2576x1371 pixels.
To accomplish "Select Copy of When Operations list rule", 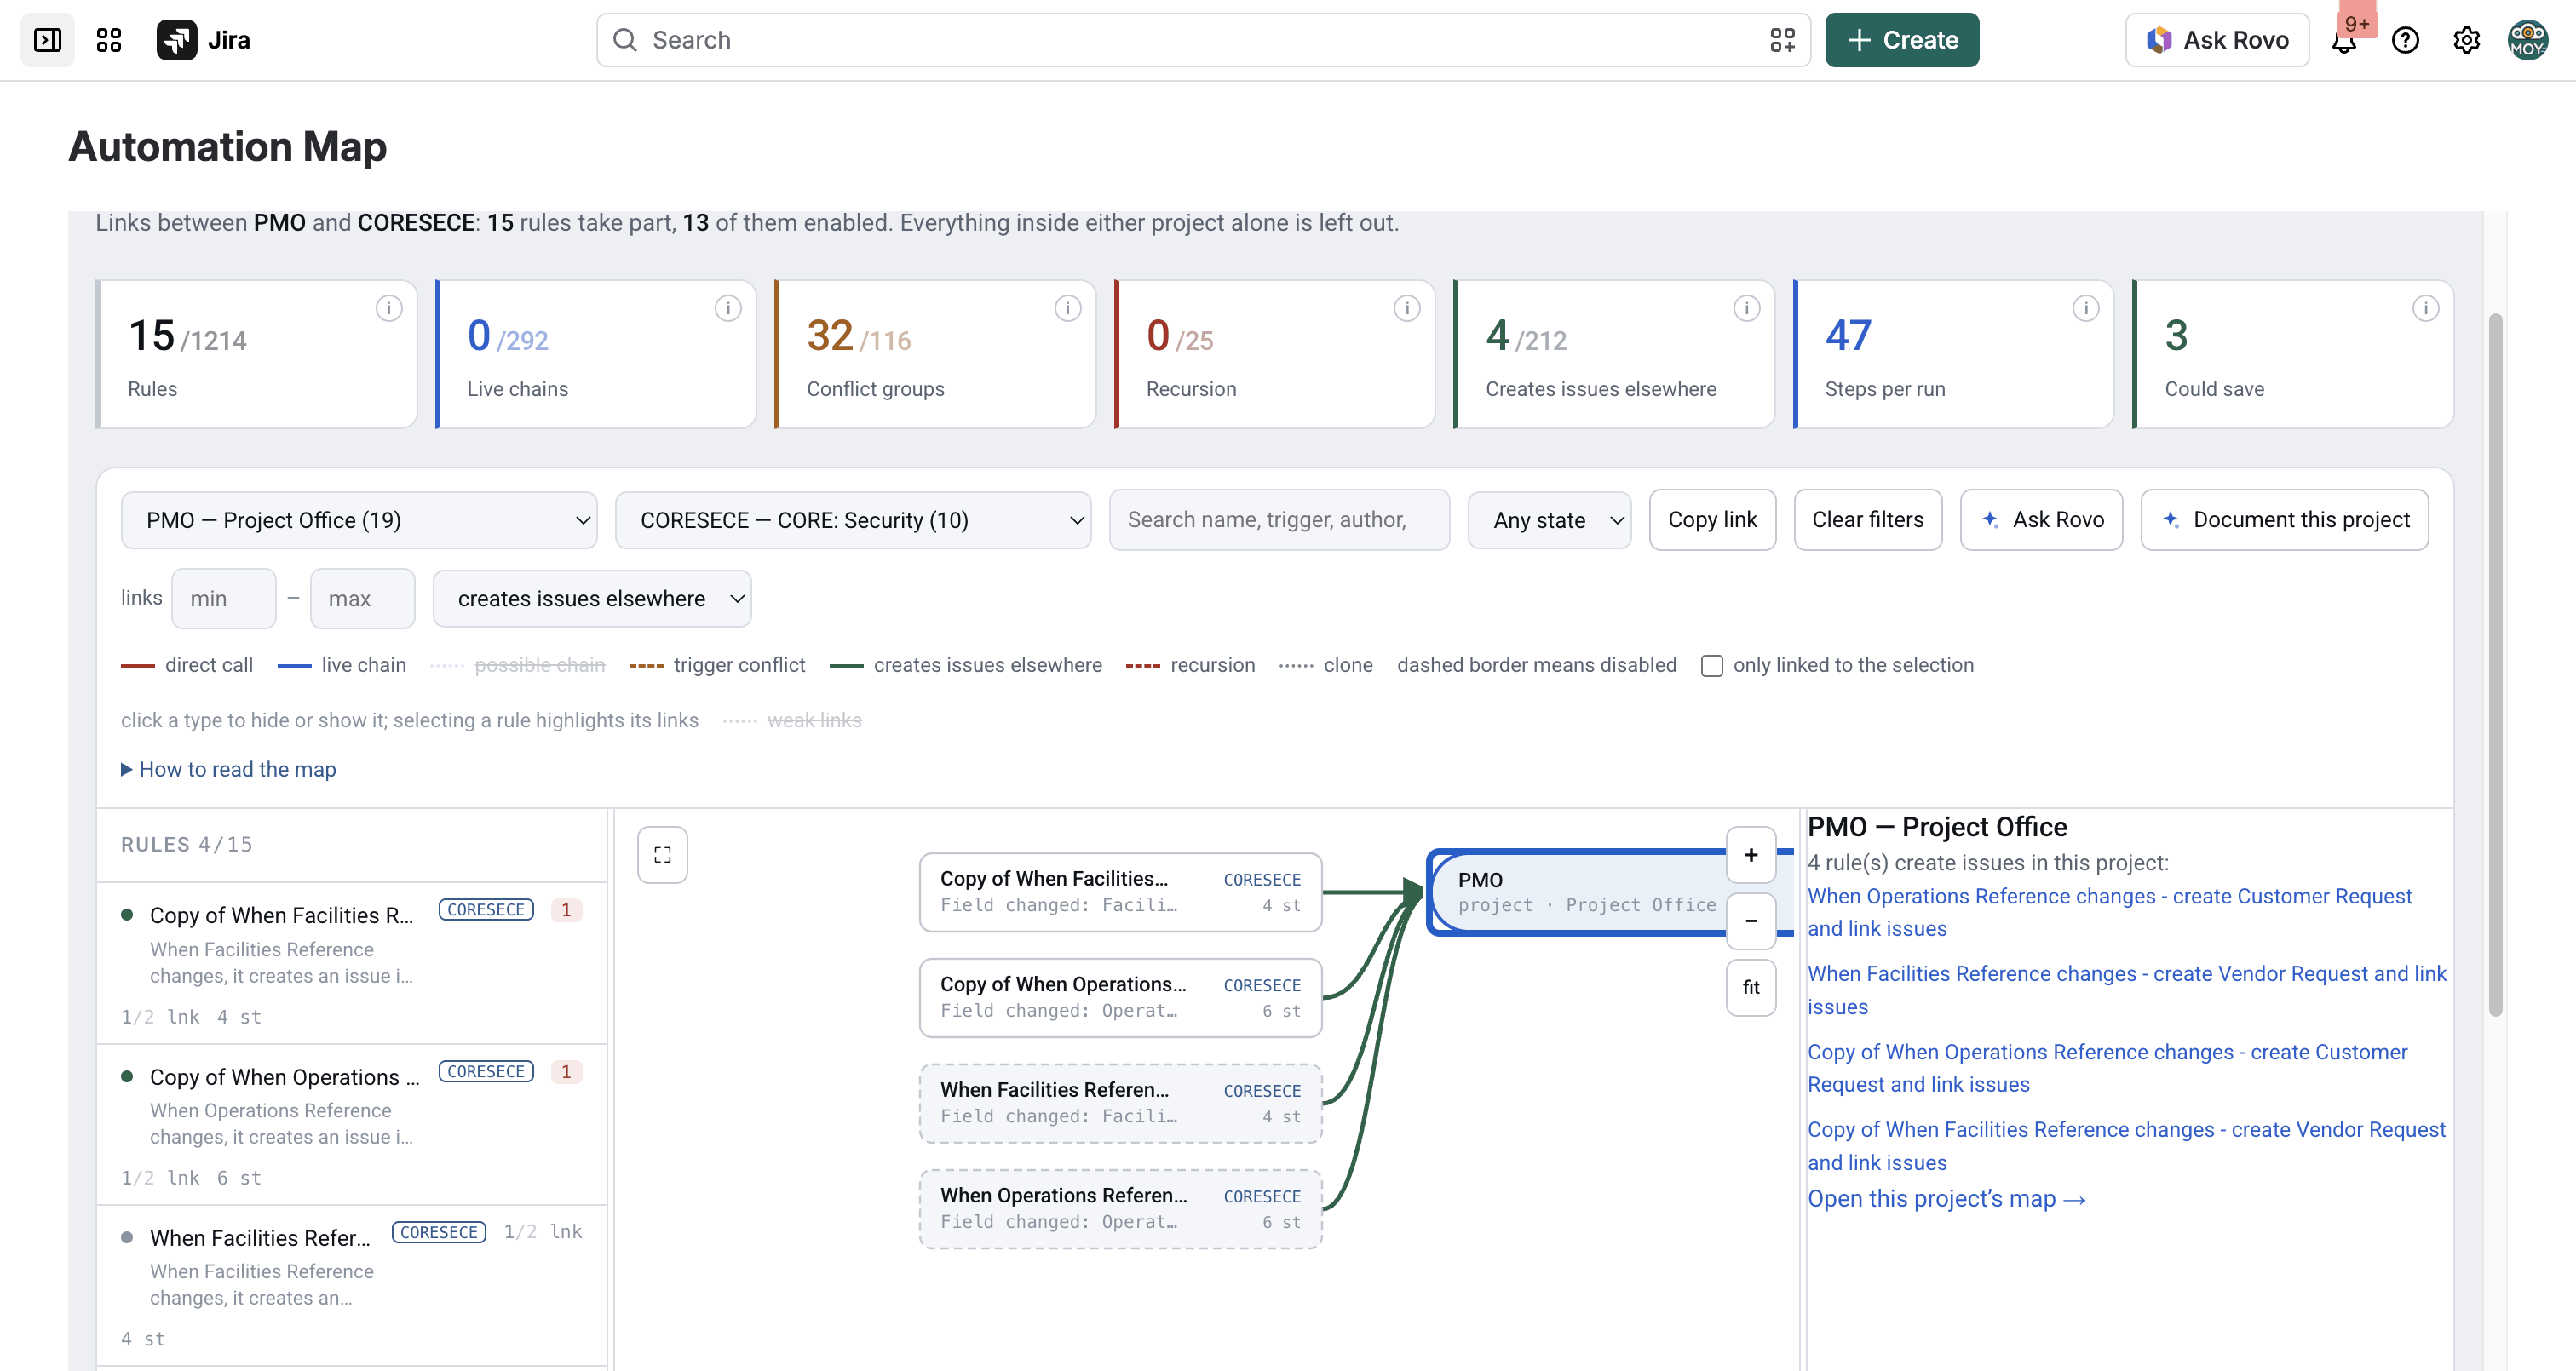I will [352, 1124].
